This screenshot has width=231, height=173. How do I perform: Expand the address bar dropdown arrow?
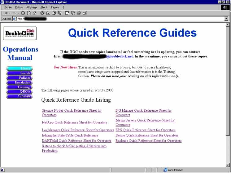coord(226,19)
